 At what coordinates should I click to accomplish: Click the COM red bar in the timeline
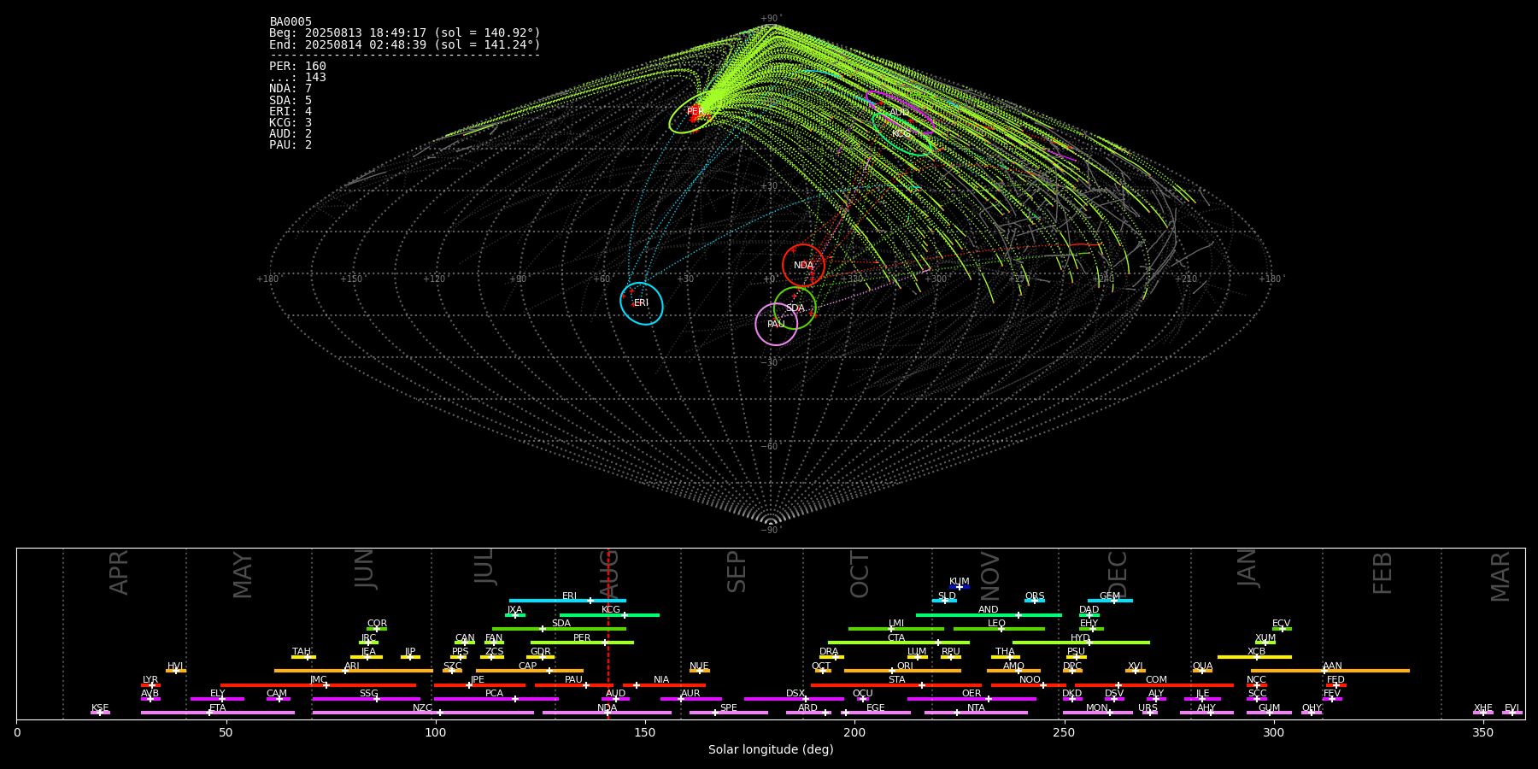tap(1156, 684)
